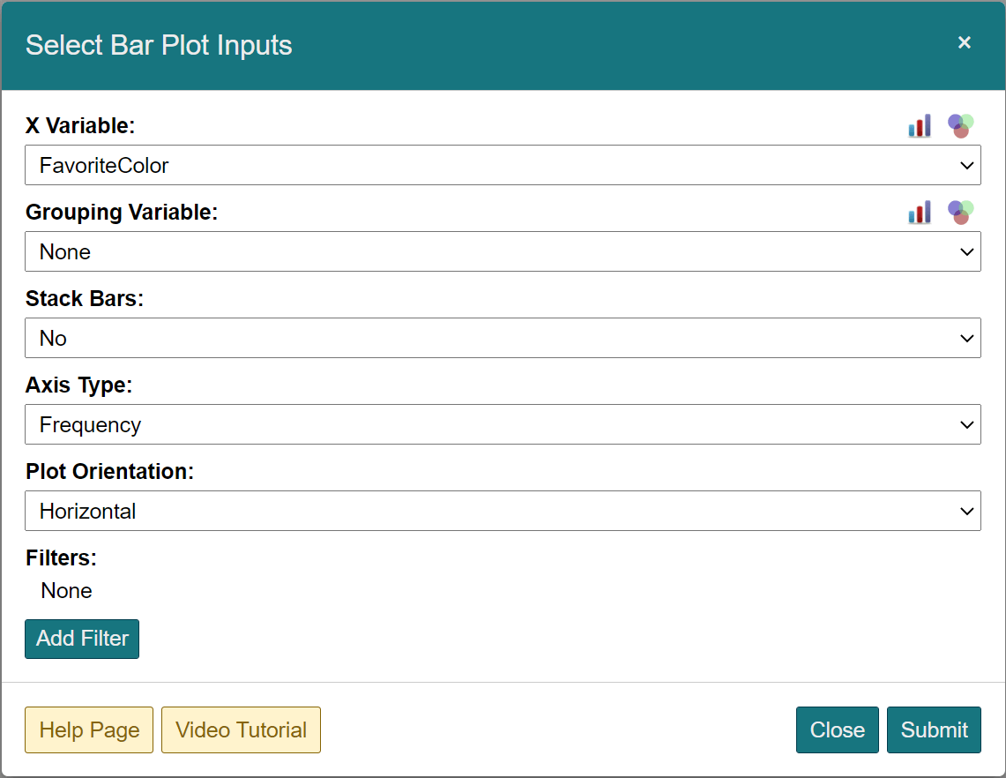Click the colored circles icon beside Grouping Variable
Screen dimensions: 1006x778
click(960, 212)
